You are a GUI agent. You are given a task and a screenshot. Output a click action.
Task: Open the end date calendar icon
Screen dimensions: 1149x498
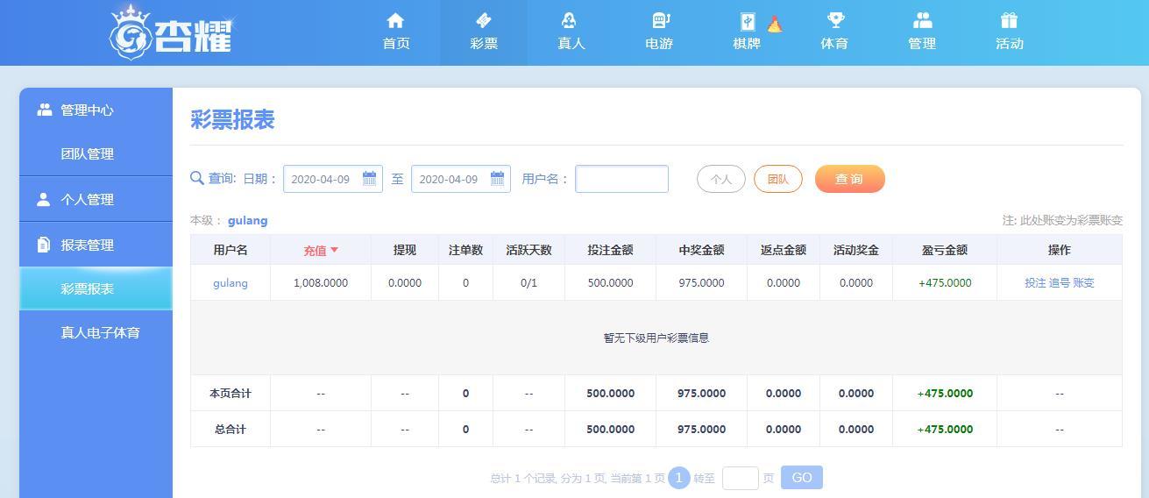pos(497,179)
